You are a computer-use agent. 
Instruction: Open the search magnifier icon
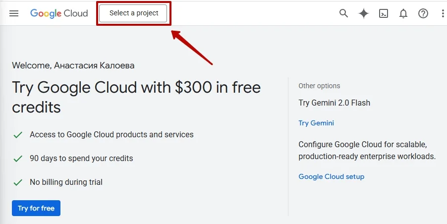[343, 13]
